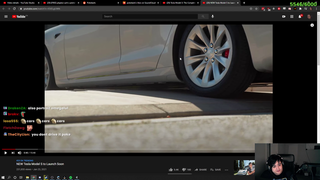Open the more actions ellipsis menu
The height and width of the screenshot is (180, 320).
pyautogui.click(x=226, y=170)
